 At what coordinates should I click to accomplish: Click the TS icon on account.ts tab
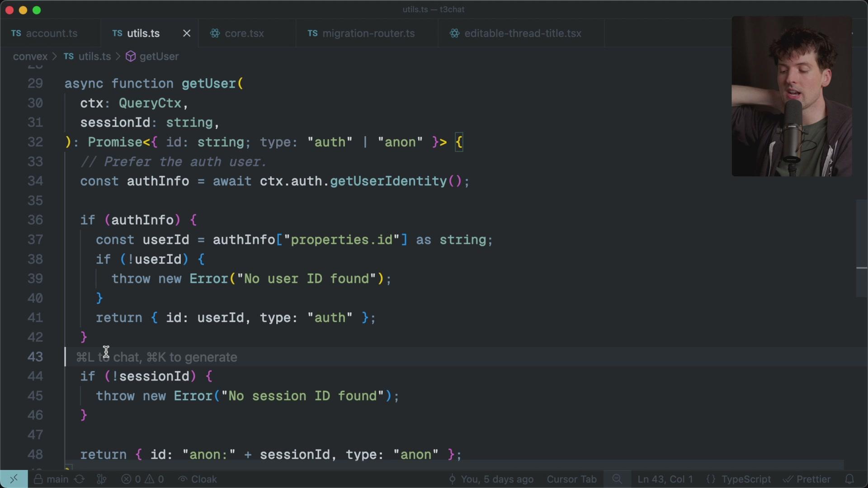pyautogui.click(x=16, y=33)
